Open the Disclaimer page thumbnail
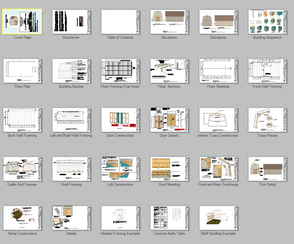The image size is (294, 244). point(71,22)
